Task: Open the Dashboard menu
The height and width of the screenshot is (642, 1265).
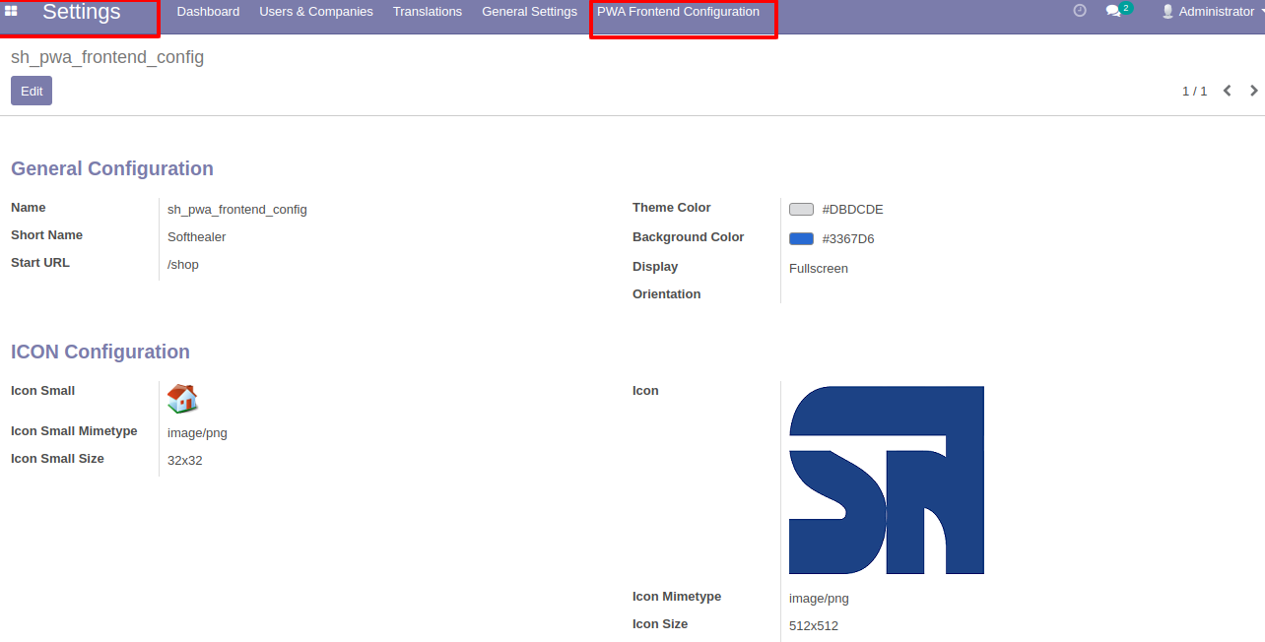Action: click(208, 12)
